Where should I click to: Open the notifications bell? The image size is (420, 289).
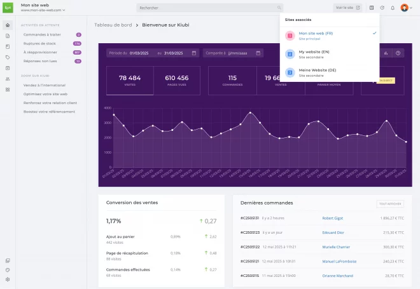click(x=393, y=8)
